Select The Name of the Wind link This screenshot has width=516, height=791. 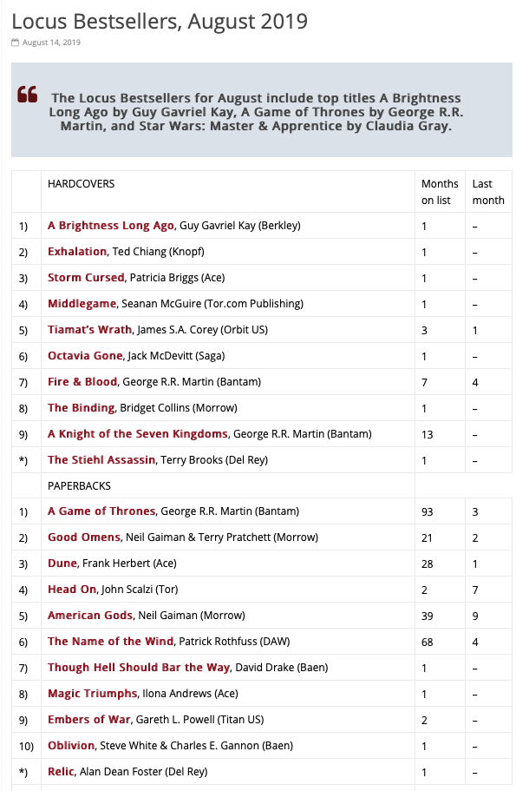pyautogui.click(x=110, y=642)
